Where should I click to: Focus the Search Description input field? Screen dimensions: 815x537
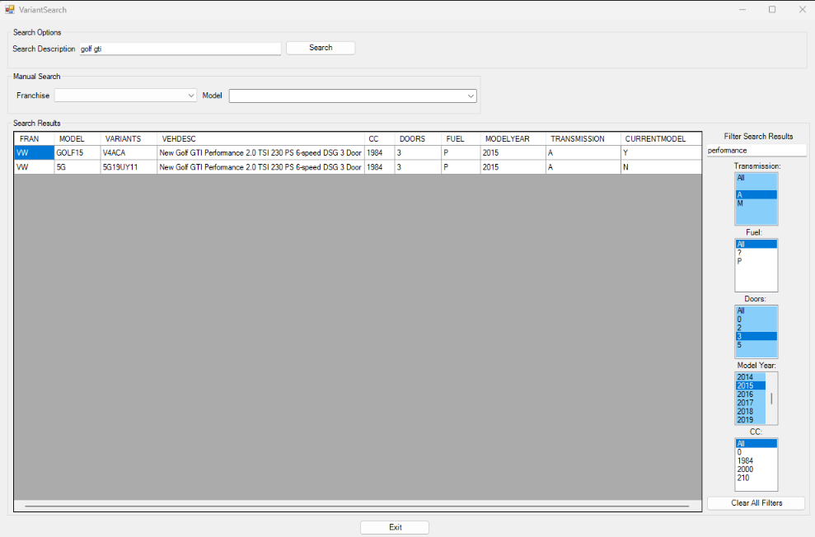(180, 49)
